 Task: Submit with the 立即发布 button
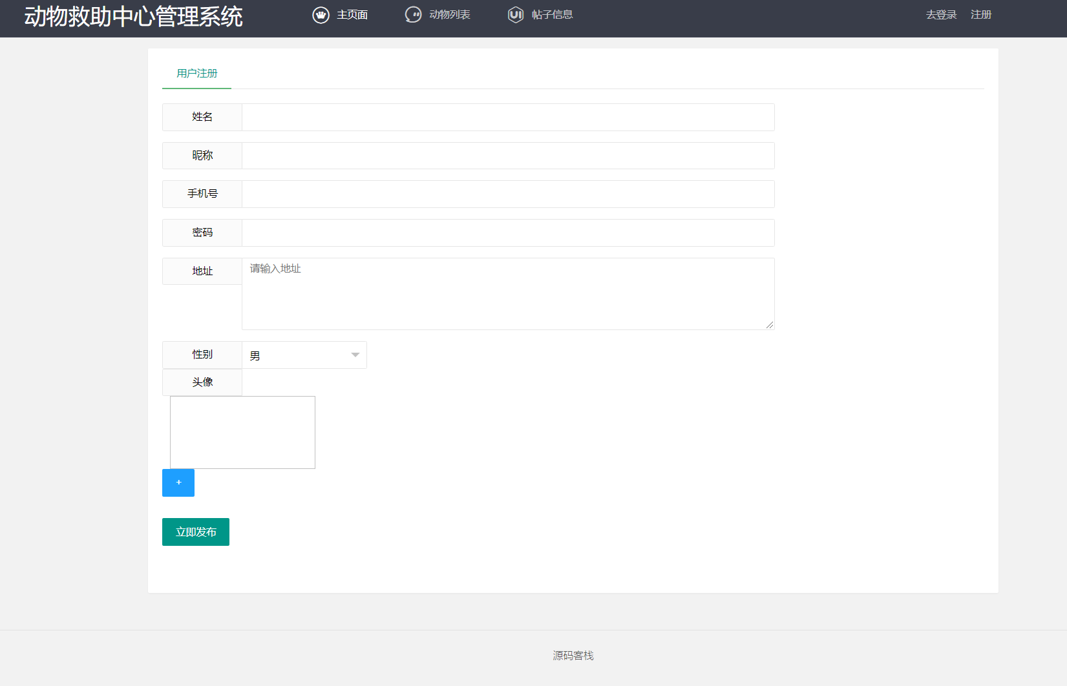click(196, 532)
